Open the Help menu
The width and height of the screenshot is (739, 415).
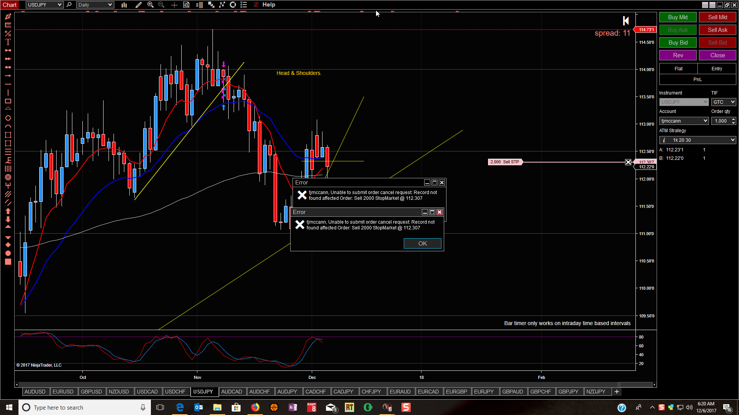[x=269, y=5]
